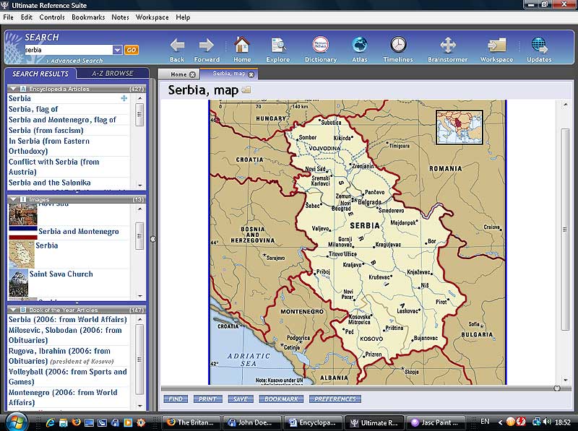Open the Serbia and Montenegro flag thumbnail

(23, 232)
